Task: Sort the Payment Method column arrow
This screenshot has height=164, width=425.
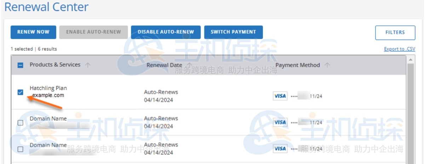Action: (x=327, y=65)
